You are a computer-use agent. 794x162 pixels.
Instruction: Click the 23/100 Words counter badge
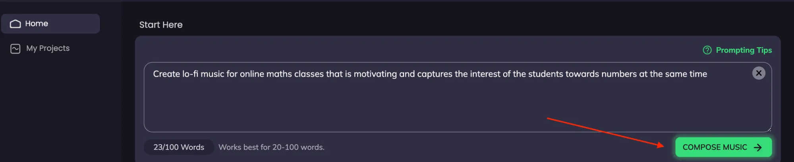pos(179,147)
